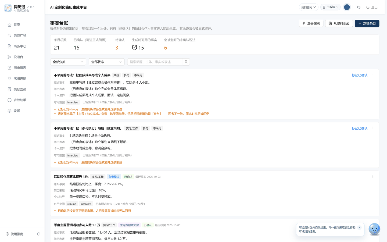
Task: Click the search magnifier button
Action: (x=186, y=62)
